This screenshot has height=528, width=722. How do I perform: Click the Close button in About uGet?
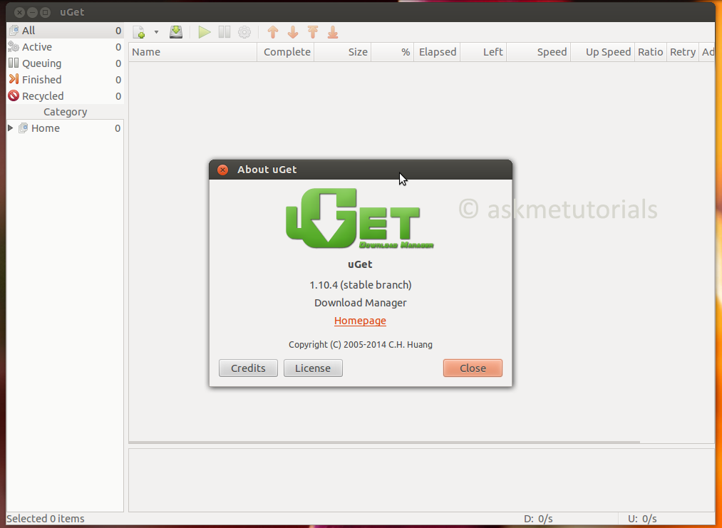[x=473, y=368]
